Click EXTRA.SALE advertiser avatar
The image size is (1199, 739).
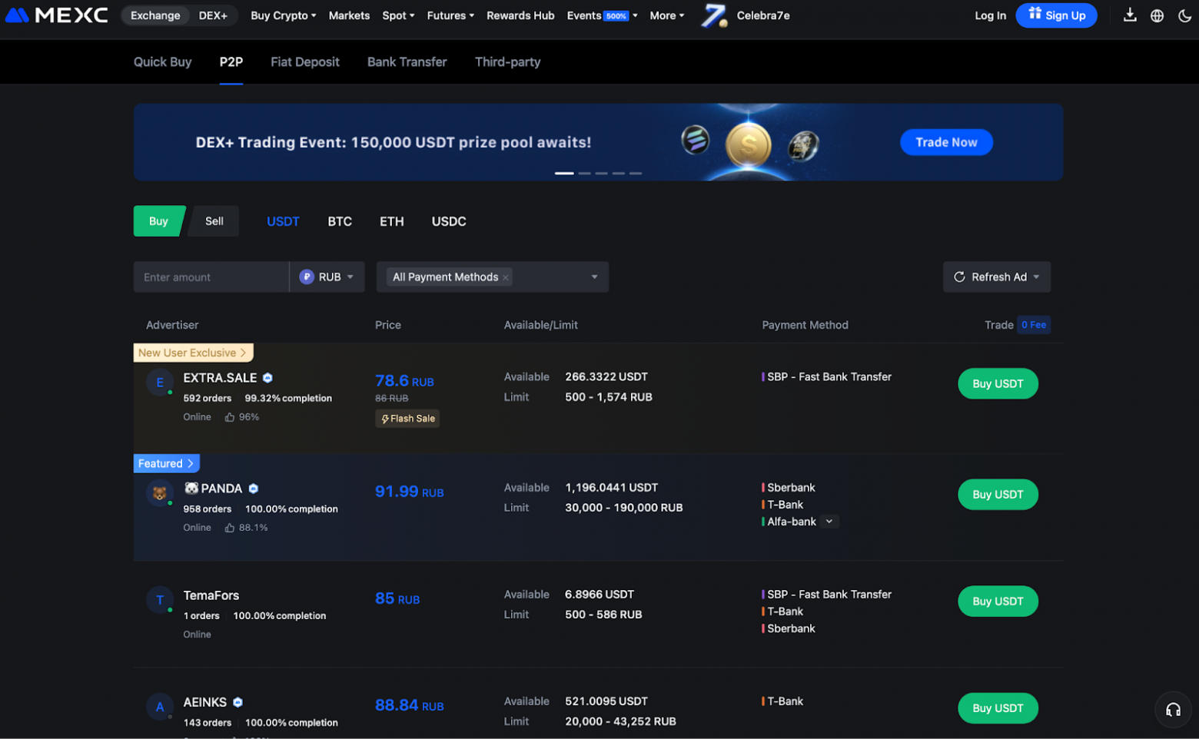tap(160, 383)
